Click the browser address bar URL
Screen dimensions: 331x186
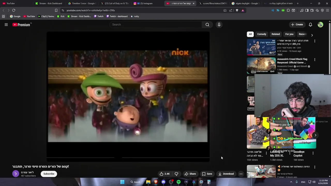(x=91, y=10)
